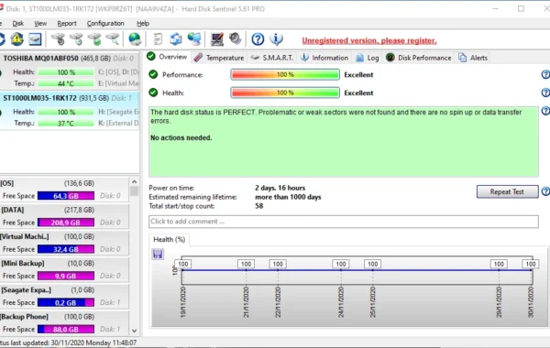Click the chart marker at 30/11/2020
Screen dimensions: 550x348
[531, 264]
